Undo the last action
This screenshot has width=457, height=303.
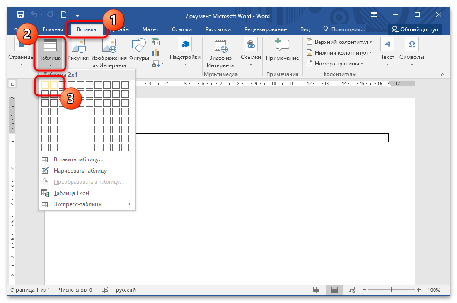(34, 14)
